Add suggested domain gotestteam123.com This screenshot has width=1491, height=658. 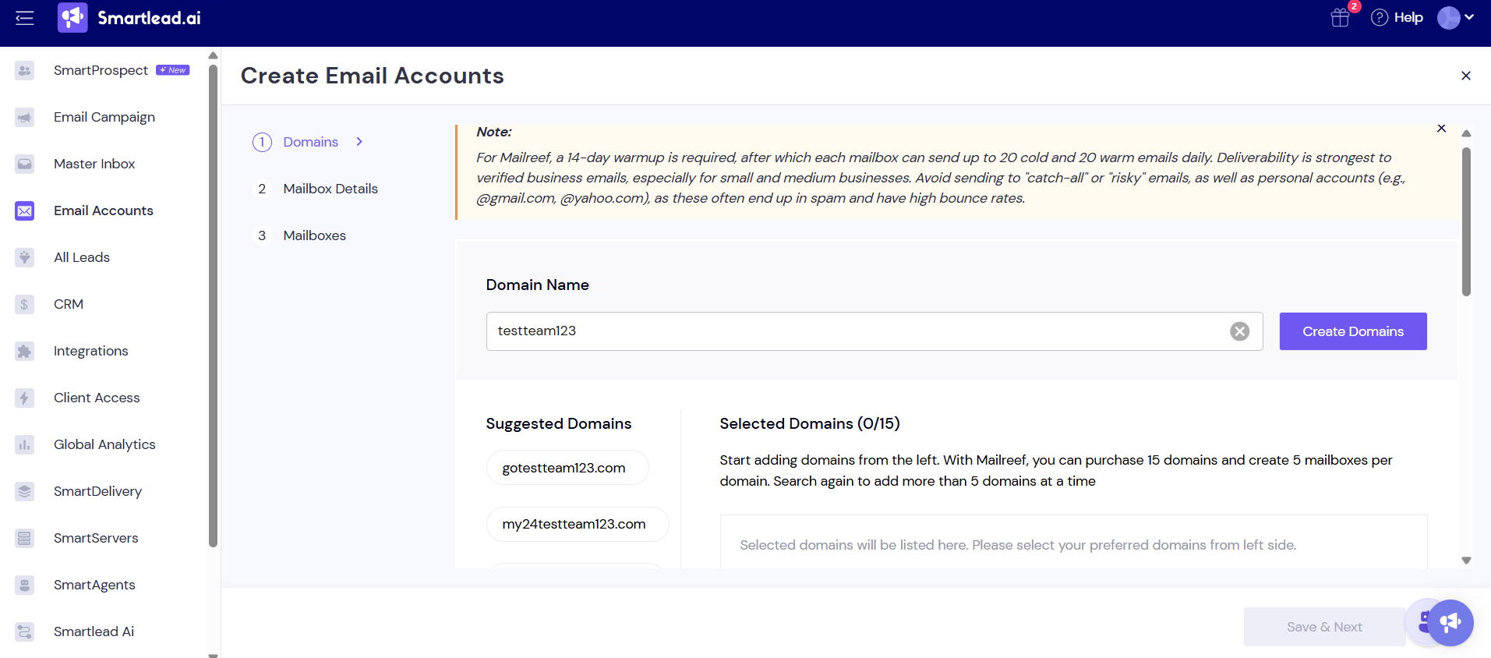coord(567,468)
